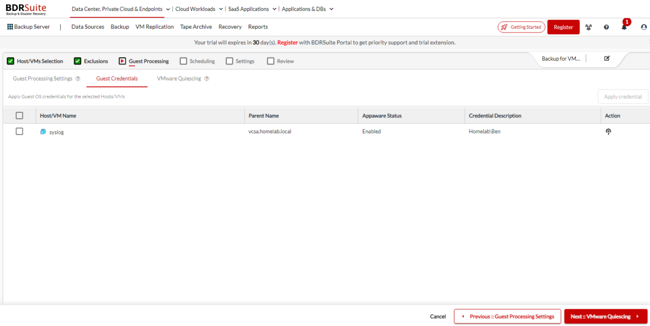The height and width of the screenshot is (326, 650).
Task: Click the edit pencil next to Backup for VM
Action: point(607,57)
